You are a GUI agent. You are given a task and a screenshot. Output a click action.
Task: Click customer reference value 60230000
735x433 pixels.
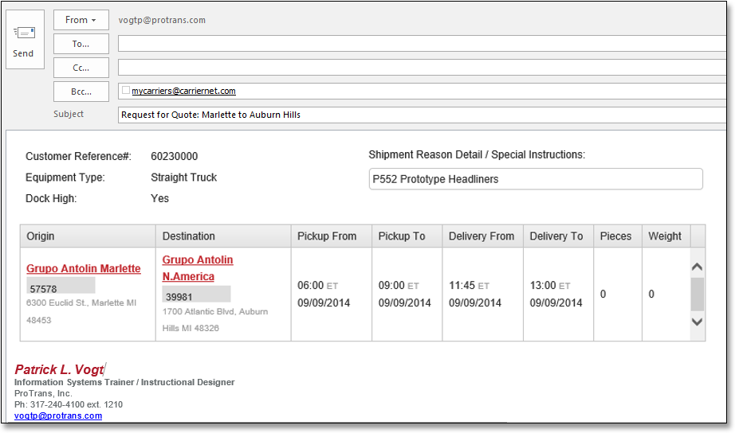point(175,156)
